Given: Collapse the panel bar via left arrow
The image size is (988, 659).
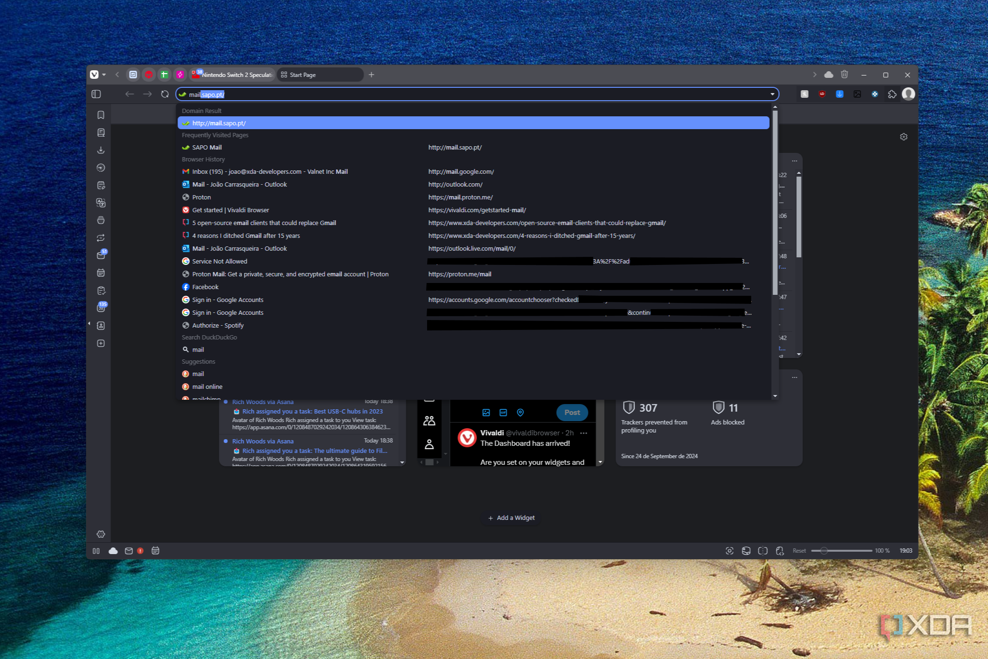Looking at the screenshot, I should tap(89, 324).
